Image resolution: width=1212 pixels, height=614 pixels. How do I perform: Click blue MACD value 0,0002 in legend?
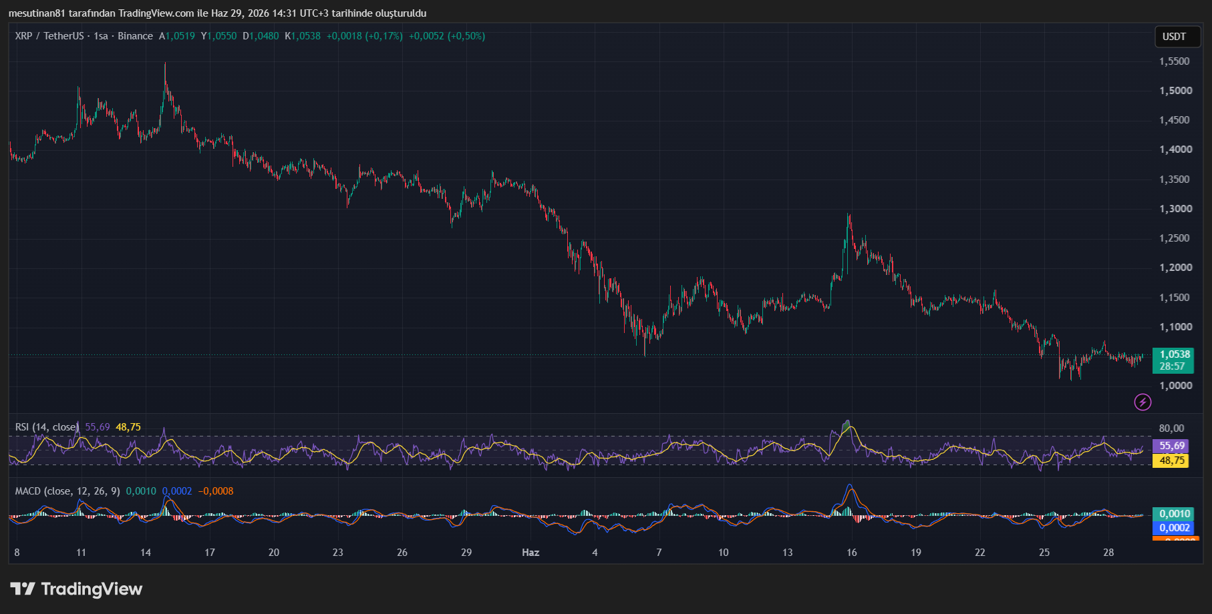tap(177, 491)
